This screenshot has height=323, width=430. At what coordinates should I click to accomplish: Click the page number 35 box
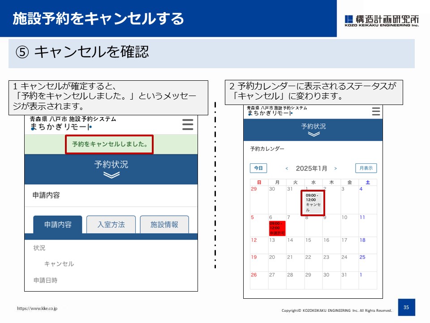coord(406,307)
